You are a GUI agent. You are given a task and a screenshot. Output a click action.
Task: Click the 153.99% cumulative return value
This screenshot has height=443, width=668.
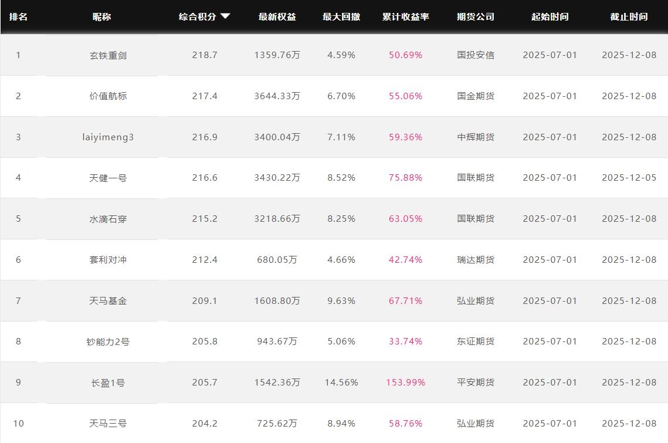click(x=405, y=383)
